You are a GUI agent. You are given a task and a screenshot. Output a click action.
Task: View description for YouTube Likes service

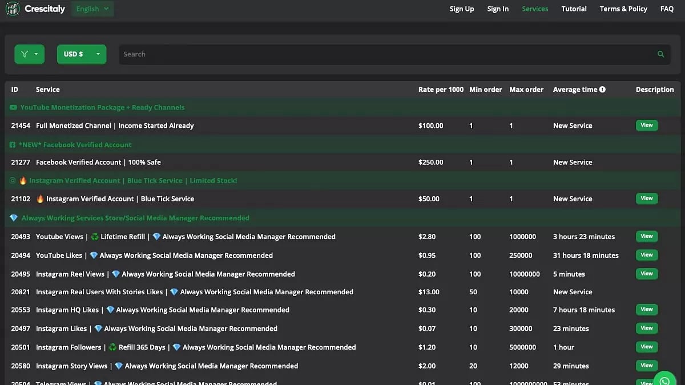646,255
